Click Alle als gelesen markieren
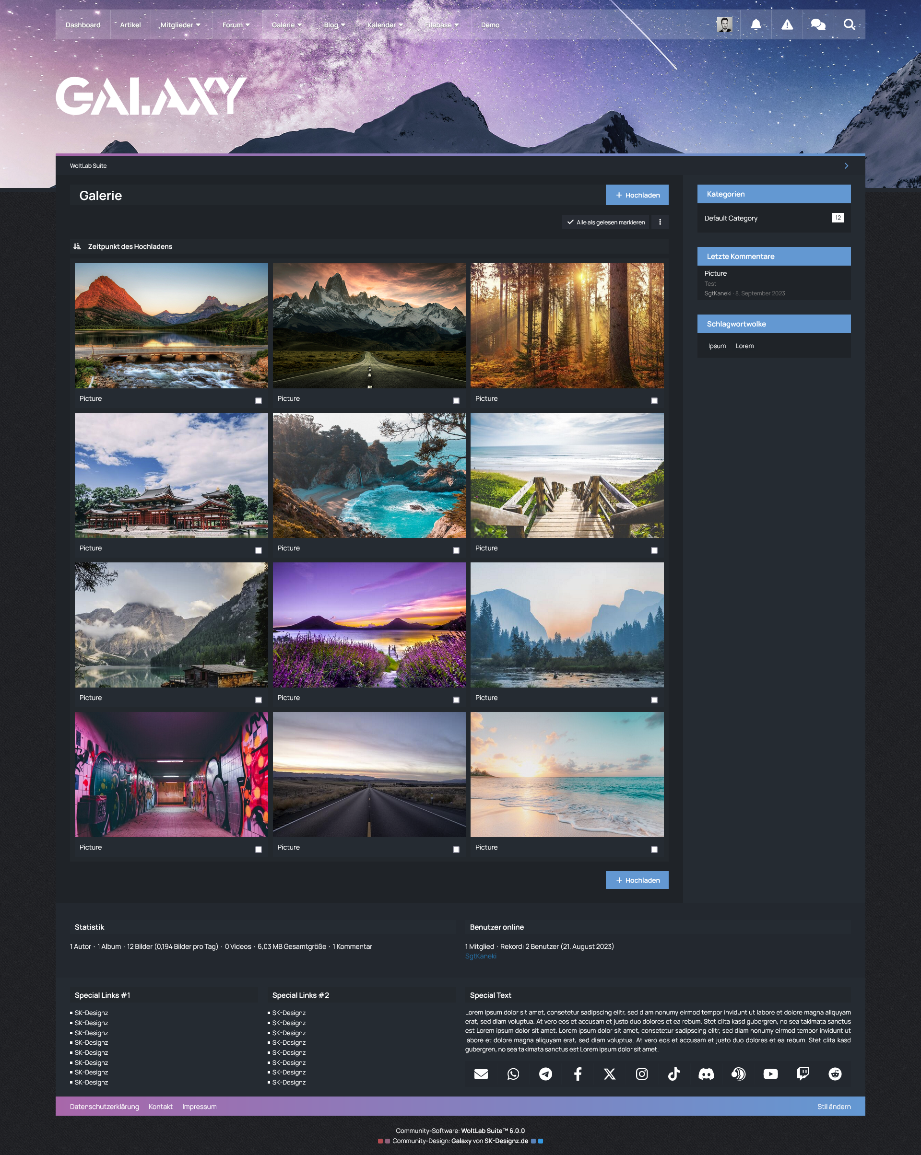This screenshot has width=921, height=1155. coord(605,222)
